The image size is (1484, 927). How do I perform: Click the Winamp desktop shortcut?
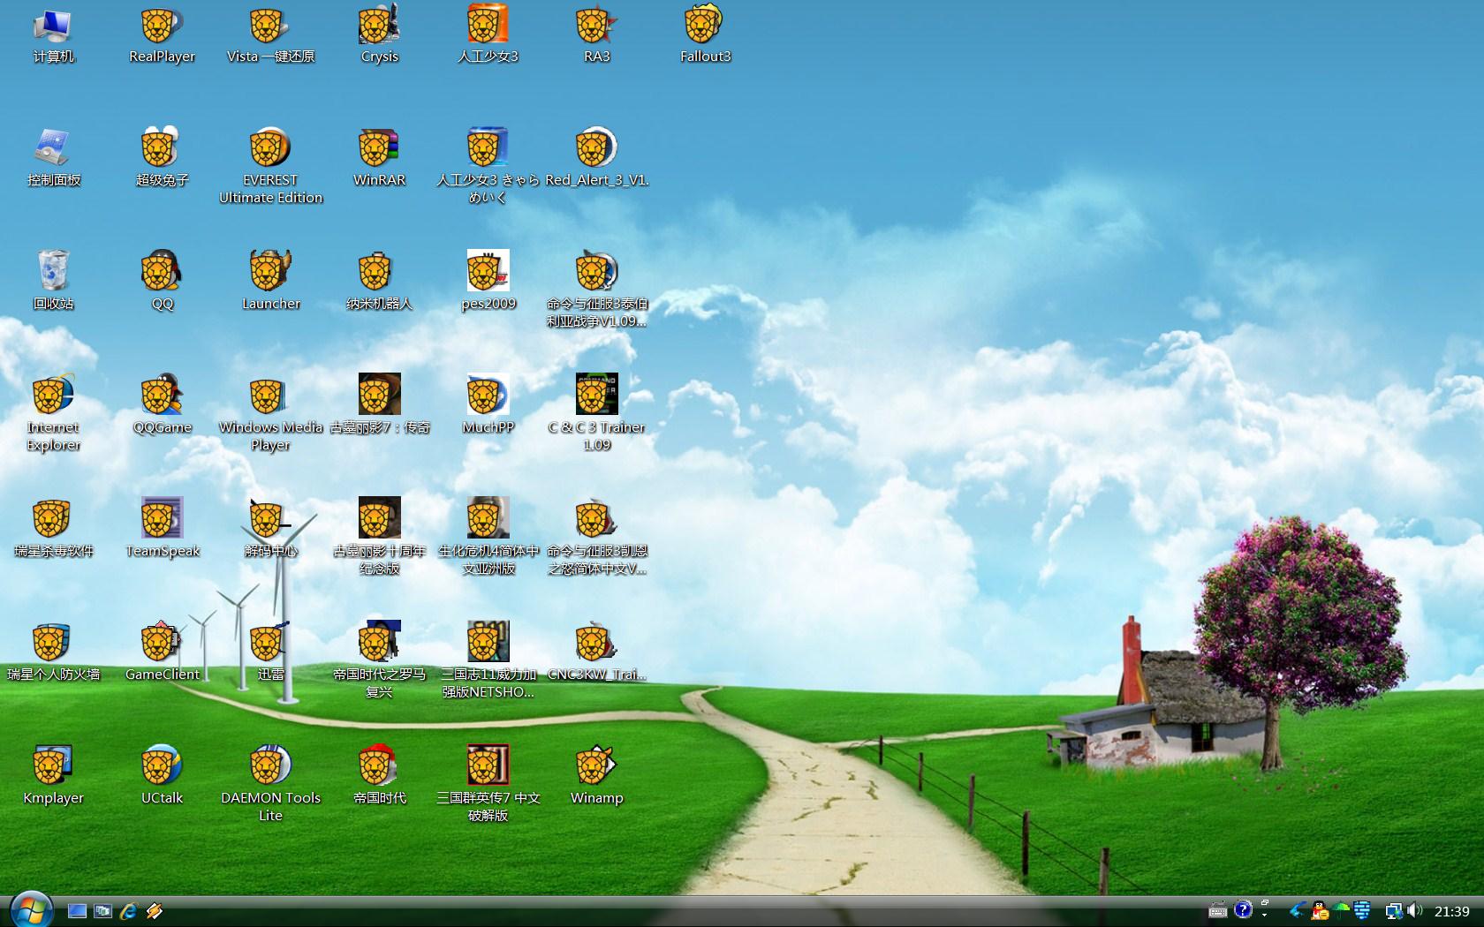596,777
